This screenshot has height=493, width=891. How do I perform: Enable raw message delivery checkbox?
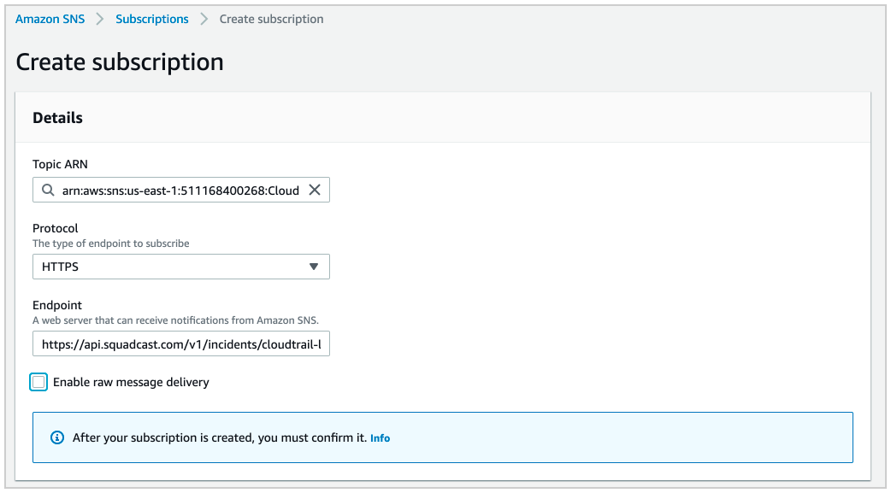(x=38, y=382)
